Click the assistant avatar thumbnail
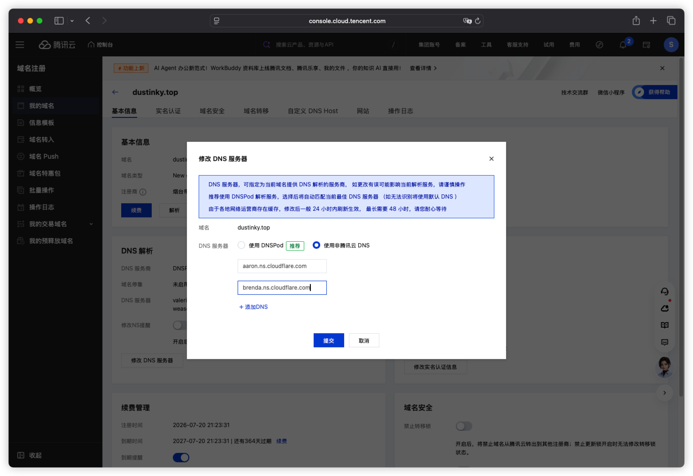This screenshot has height=476, width=693. (665, 367)
